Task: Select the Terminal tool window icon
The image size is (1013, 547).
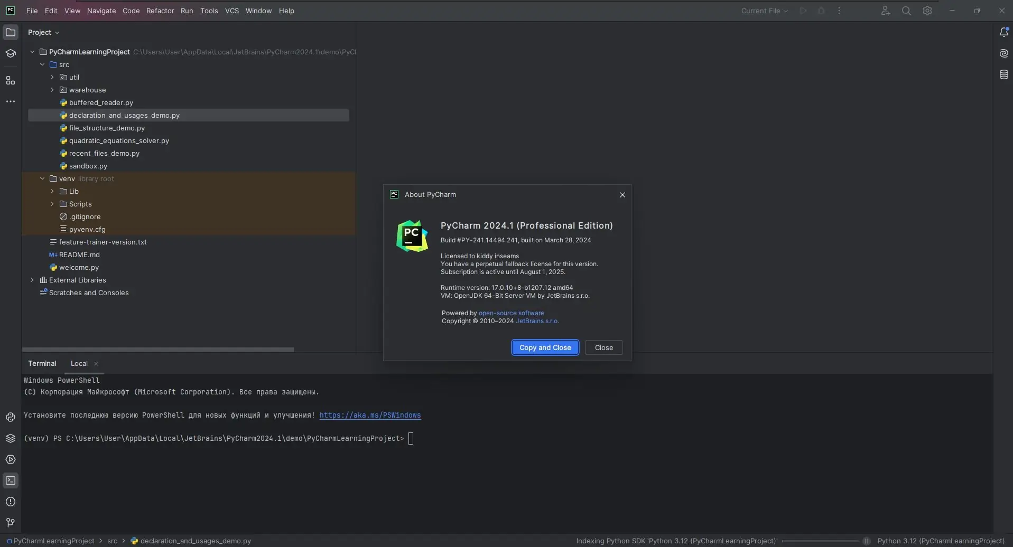Action: tap(11, 480)
